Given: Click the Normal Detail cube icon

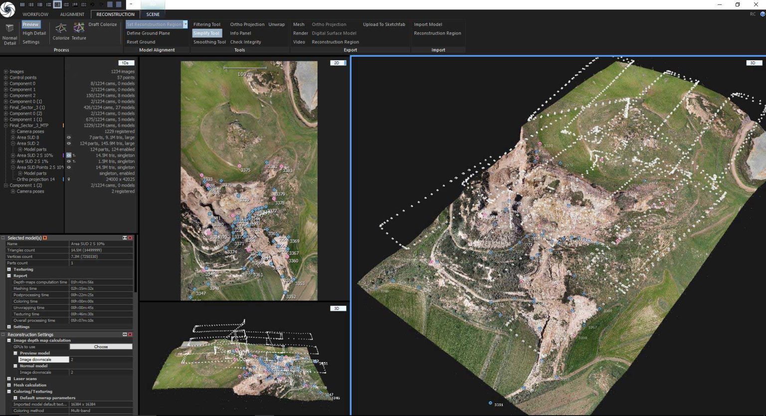Looking at the screenshot, I should click(x=9, y=28).
